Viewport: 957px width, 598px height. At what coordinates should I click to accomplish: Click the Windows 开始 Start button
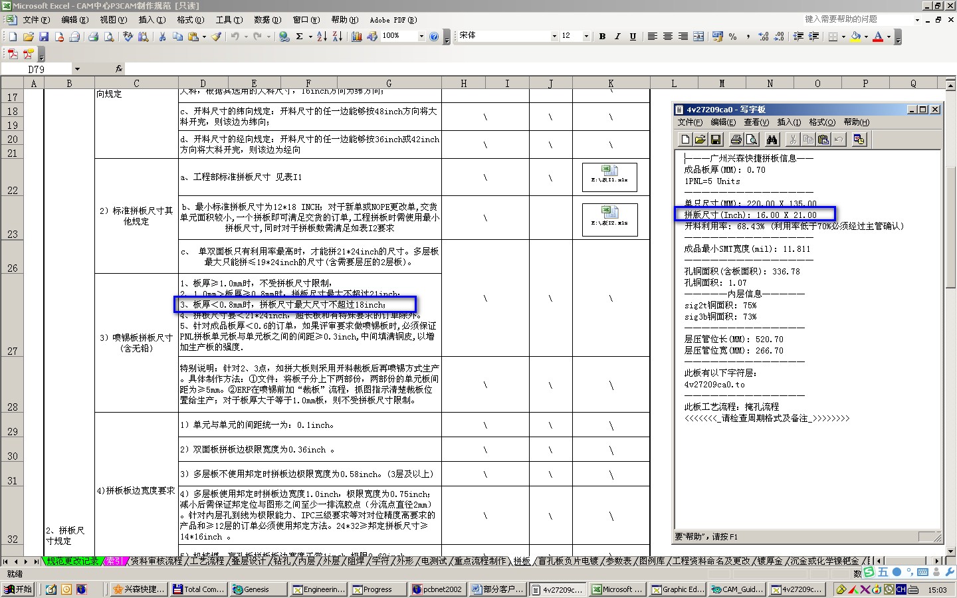[18, 589]
